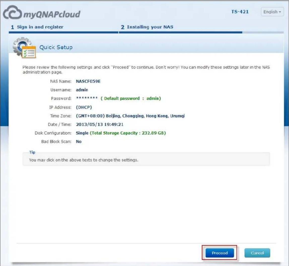Click the Username: label
This screenshot has height=266, width=289.
point(61,90)
